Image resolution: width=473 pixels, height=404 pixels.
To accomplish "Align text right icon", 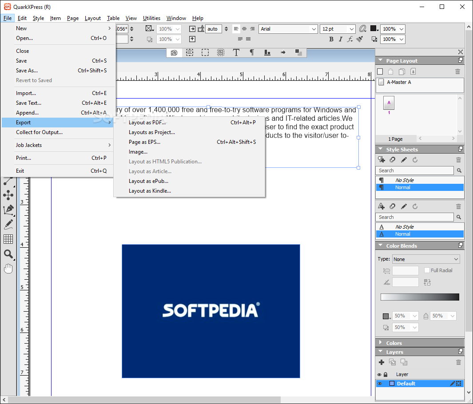I will pyautogui.click(x=252, y=29).
